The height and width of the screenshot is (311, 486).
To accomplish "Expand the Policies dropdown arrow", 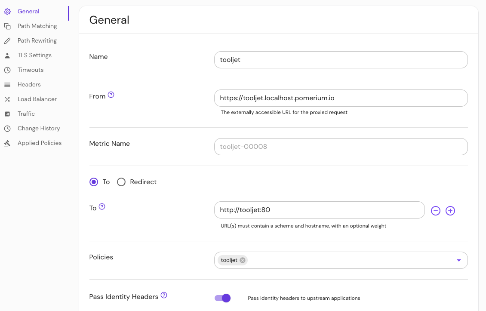I will [x=458, y=260].
